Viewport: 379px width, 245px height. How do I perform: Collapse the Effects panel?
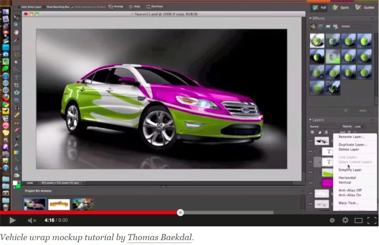pos(310,18)
